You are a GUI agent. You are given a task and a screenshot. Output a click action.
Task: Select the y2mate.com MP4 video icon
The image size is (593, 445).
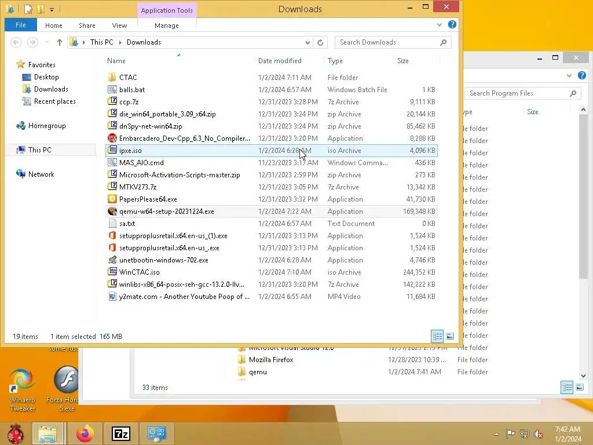point(112,296)
